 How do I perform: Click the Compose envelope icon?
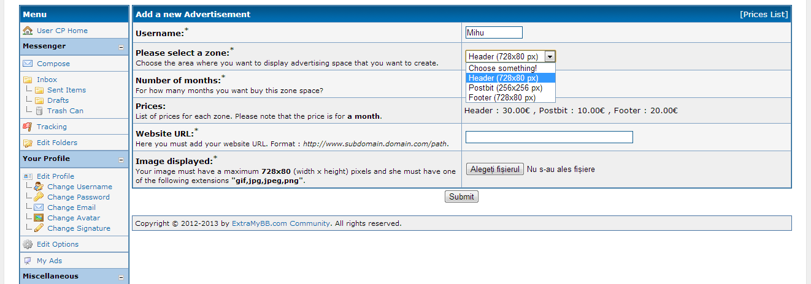coord(28,64)
